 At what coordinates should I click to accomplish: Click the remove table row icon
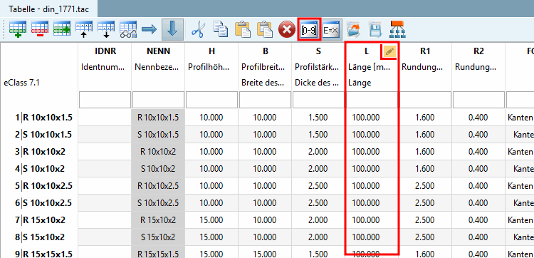tap(39, 30)
